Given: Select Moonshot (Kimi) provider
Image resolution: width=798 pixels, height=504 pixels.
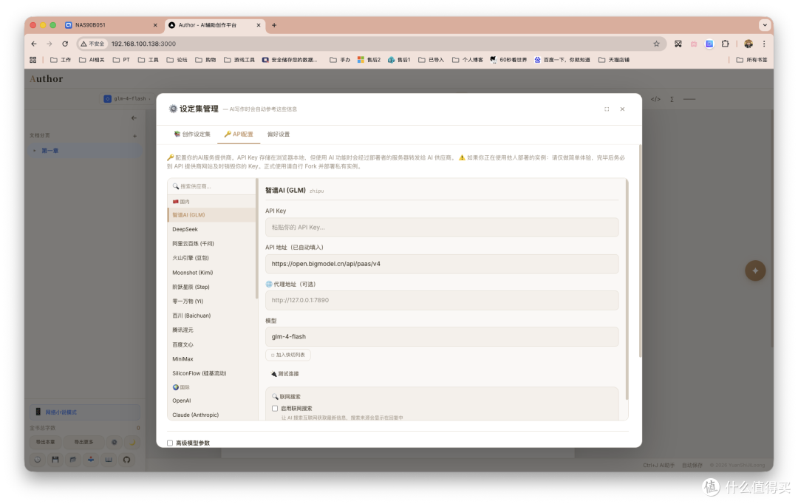Looking at the screenshot, I should (x=212, y=273).
